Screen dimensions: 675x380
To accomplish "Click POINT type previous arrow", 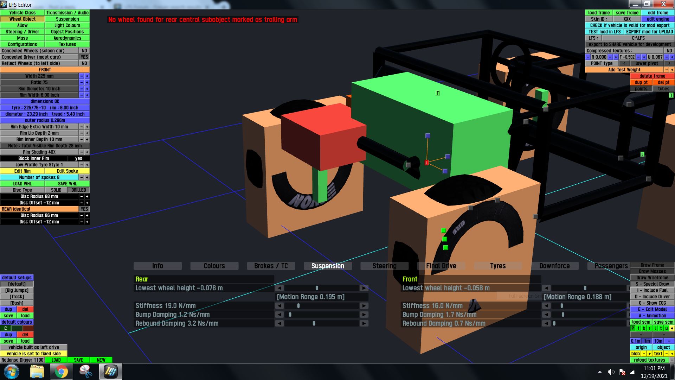I will click(x=624, y=63).
